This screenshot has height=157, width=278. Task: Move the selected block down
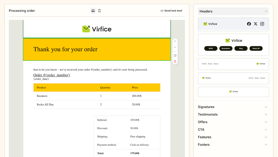[175, 47]
